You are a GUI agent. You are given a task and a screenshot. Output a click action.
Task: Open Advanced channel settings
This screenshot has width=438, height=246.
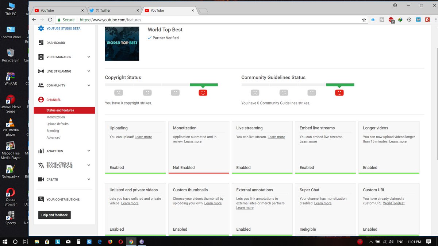click(53, 137)
